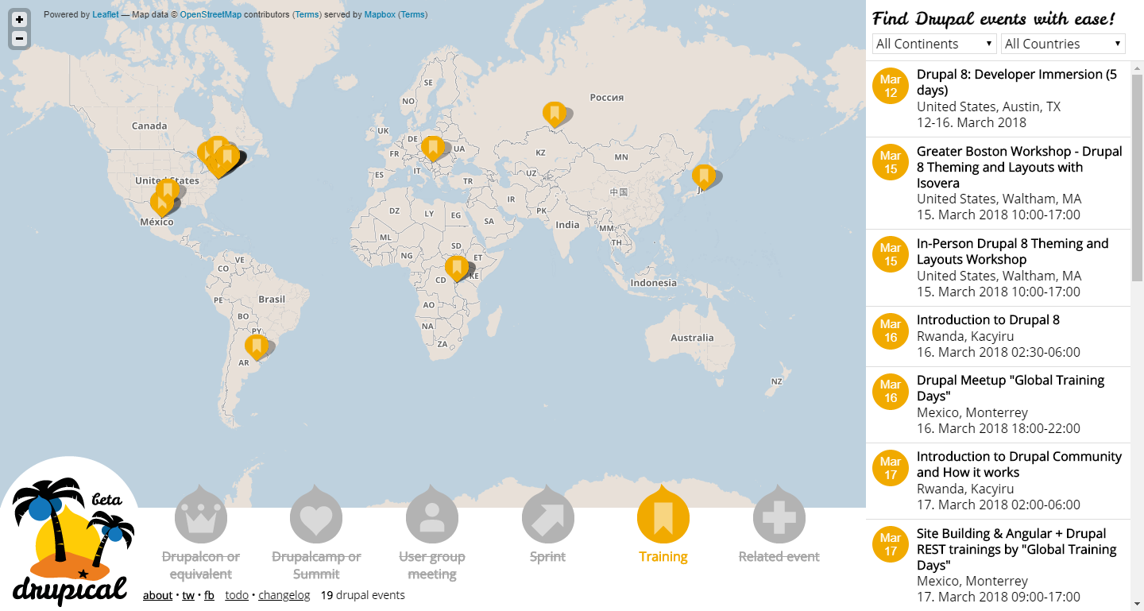
Task: Open the changelog link
Action: [x=284, y=595]
